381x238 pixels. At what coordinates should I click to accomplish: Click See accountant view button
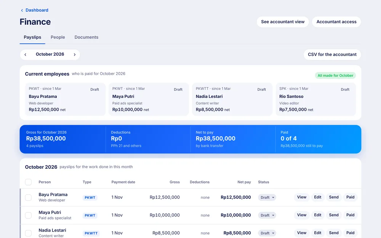pyautogui.click(x=283, y=22)
